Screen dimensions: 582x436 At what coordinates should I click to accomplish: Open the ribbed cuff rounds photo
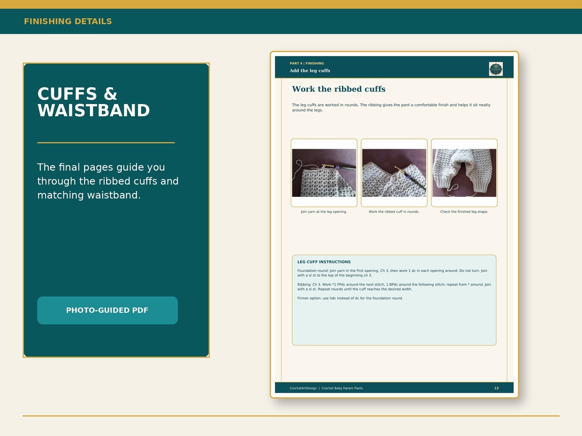pyautogui.click(x=394, y=173)
